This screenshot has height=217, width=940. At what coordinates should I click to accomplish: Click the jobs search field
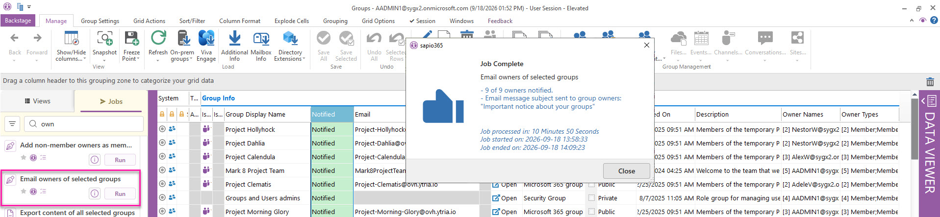(84, 124)
